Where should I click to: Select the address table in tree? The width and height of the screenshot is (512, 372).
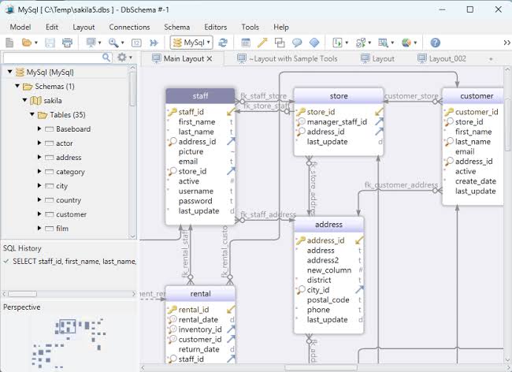[69, 158]
